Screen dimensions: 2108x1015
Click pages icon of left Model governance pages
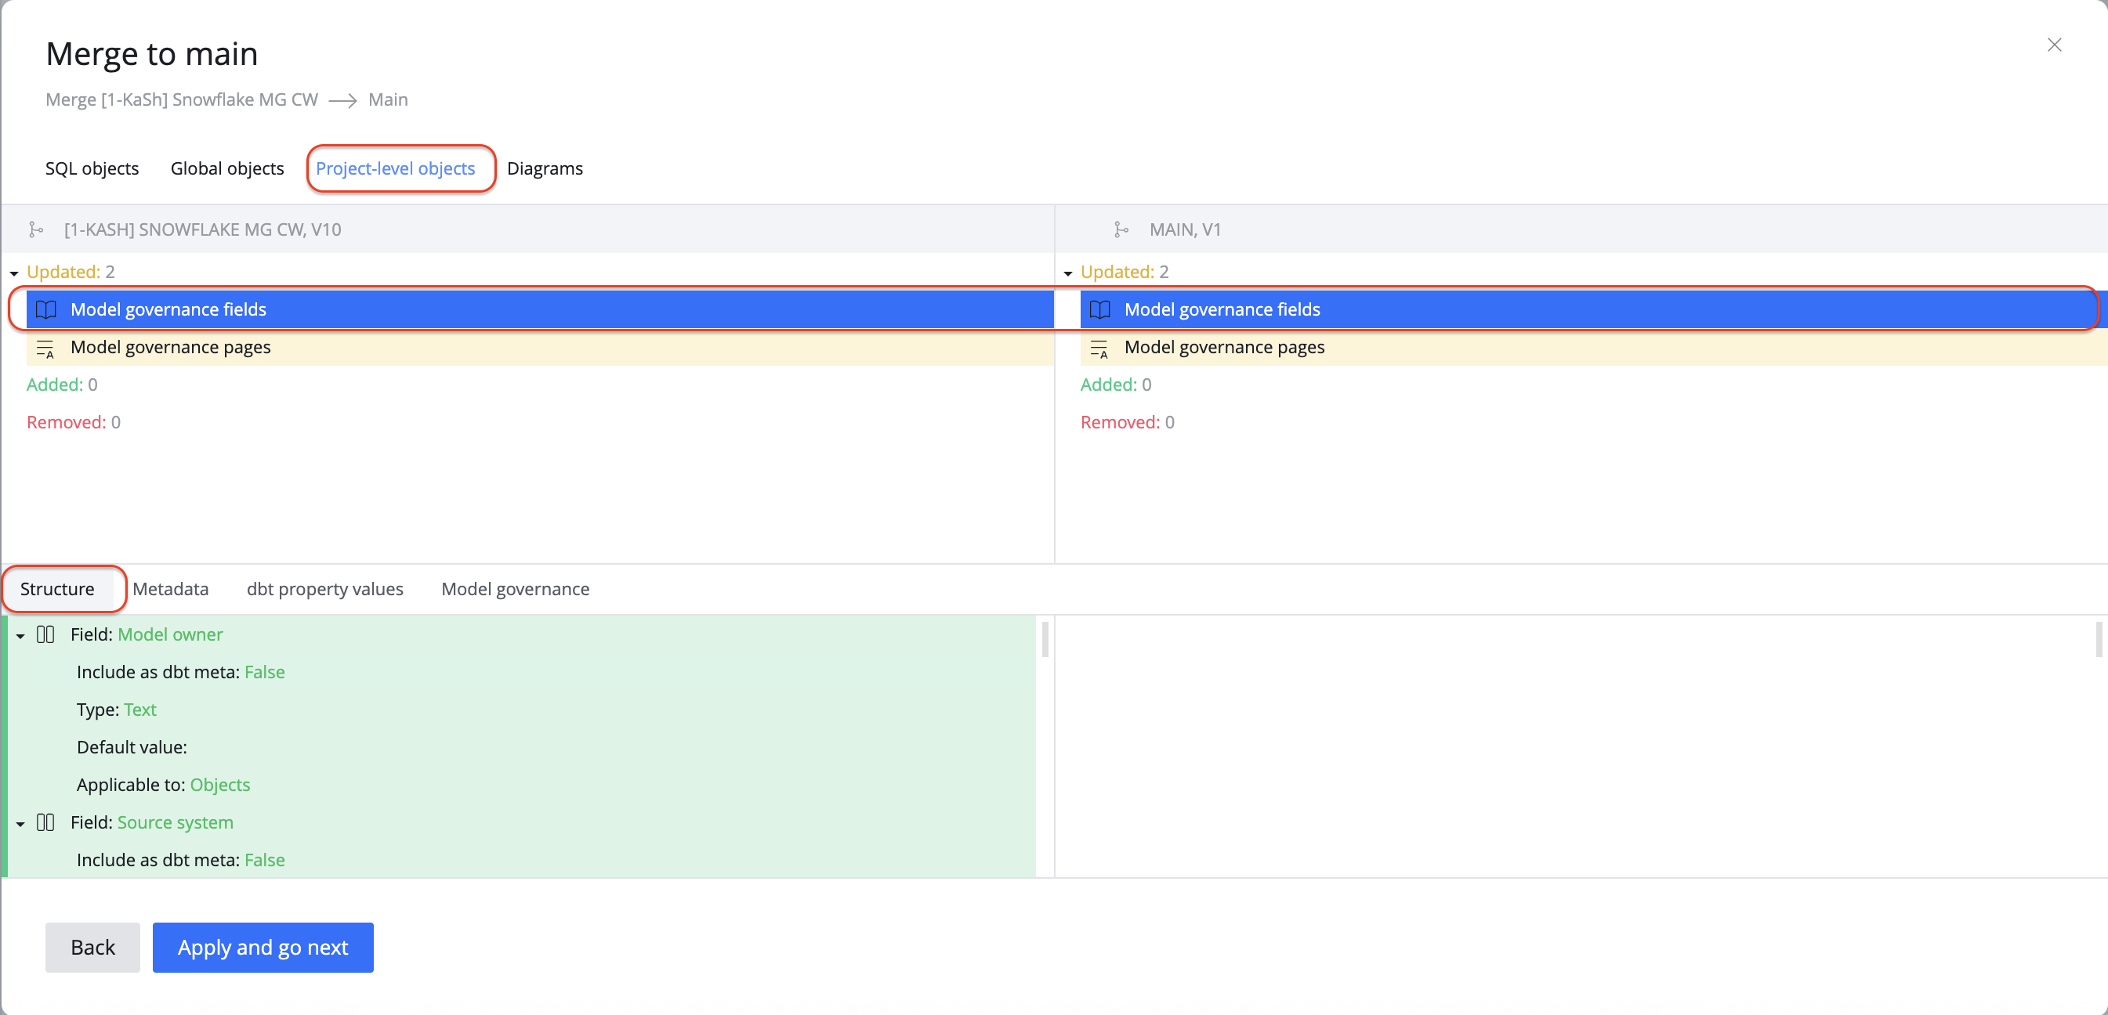(x=45, y=348)
